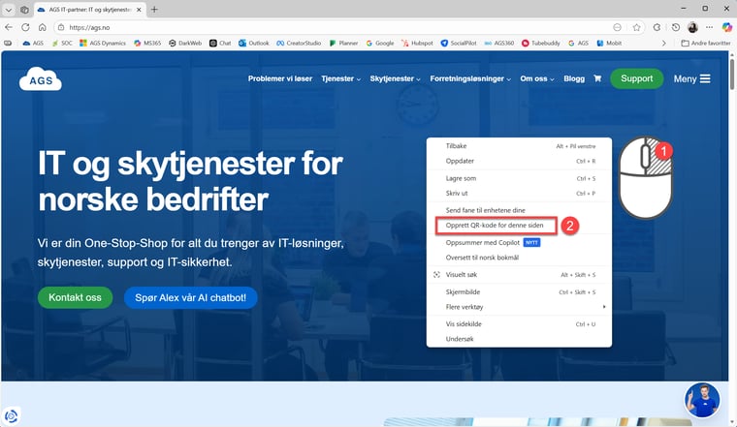This screenshot has height=427, width=737.
Task: Close the AGS IT-partner tab
Action: point(139,10)
